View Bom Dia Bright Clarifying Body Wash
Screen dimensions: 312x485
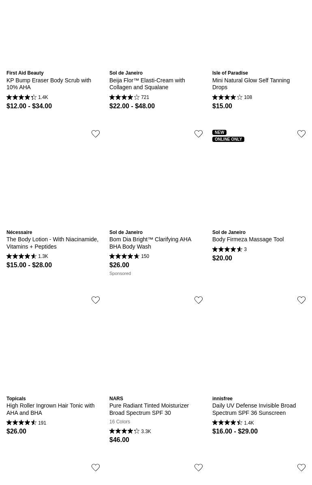point(150,243)
